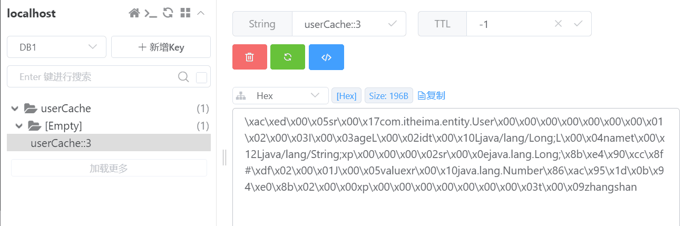Image resolution: width=684 pixels, height=226 pixels.
Task: Click the grid view icon
Action: [184, 13]
